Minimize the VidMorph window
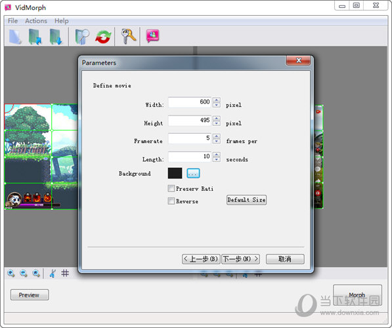Image resolution: width=392 pixels, height=328 pixels. coord(342,5)
